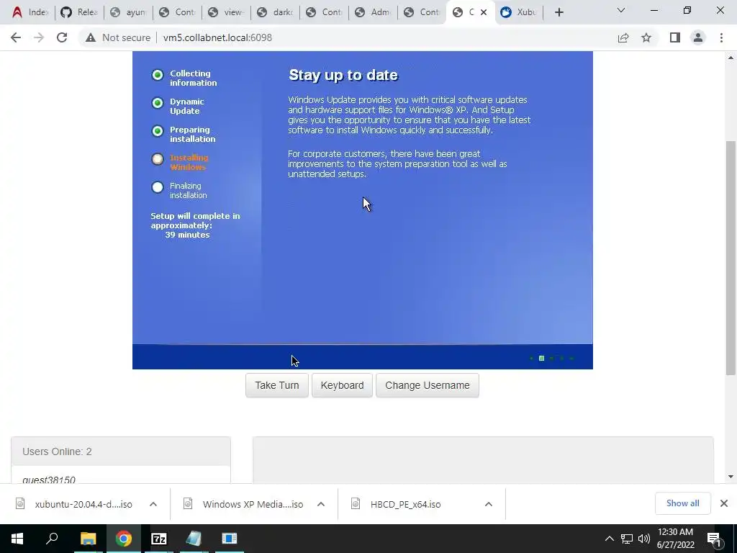Bookmark this page with the star
737x553 pixels.
tap(646, 37)
